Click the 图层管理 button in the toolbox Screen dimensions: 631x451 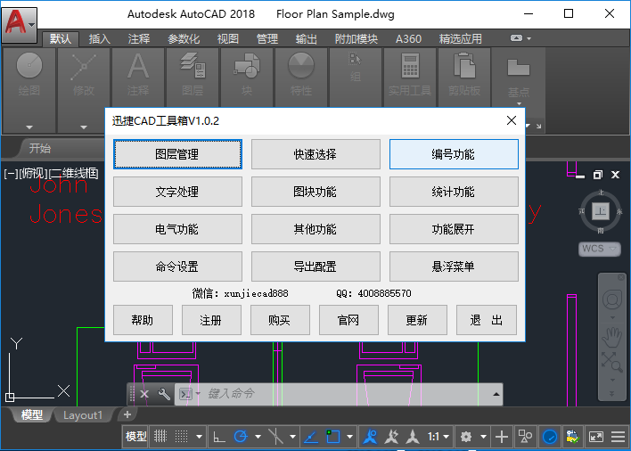pos(177,154)
